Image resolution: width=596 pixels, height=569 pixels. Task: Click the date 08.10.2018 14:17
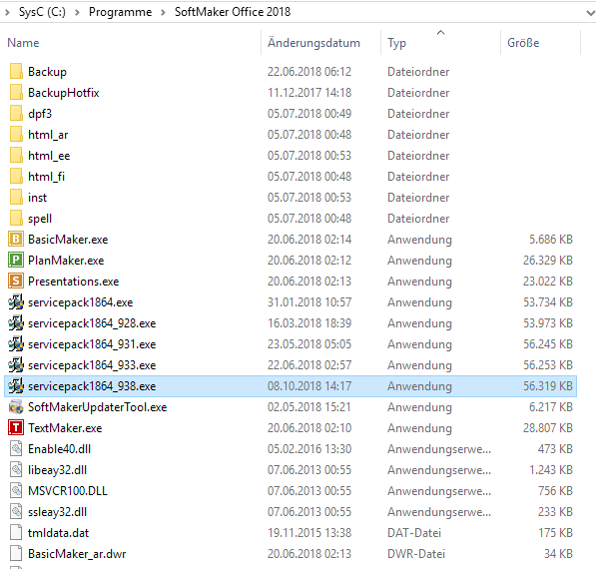click(309, 386)
